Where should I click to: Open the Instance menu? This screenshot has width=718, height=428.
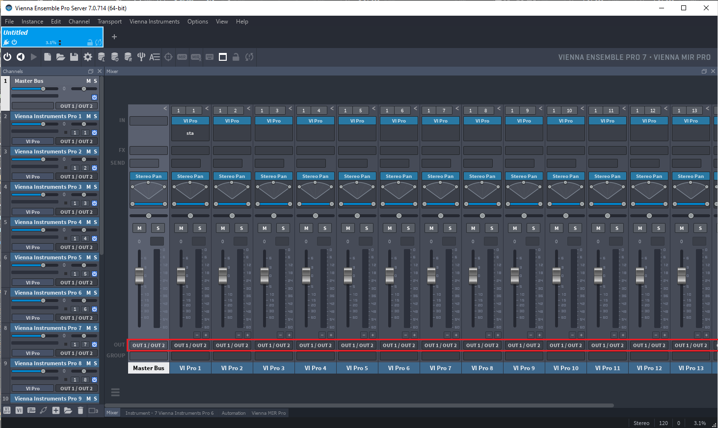point(32,22)
